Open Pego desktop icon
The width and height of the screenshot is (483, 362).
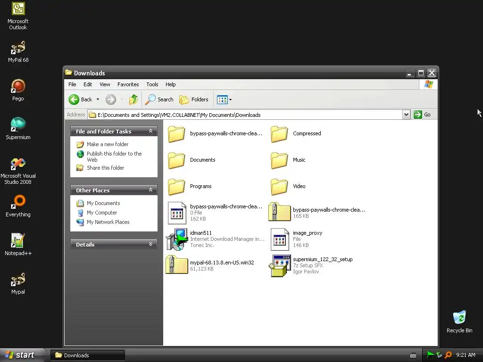click(18, 90)
